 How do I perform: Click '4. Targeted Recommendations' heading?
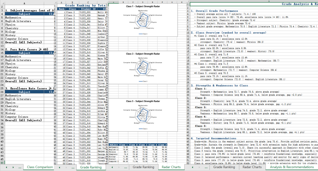[213, 139]
